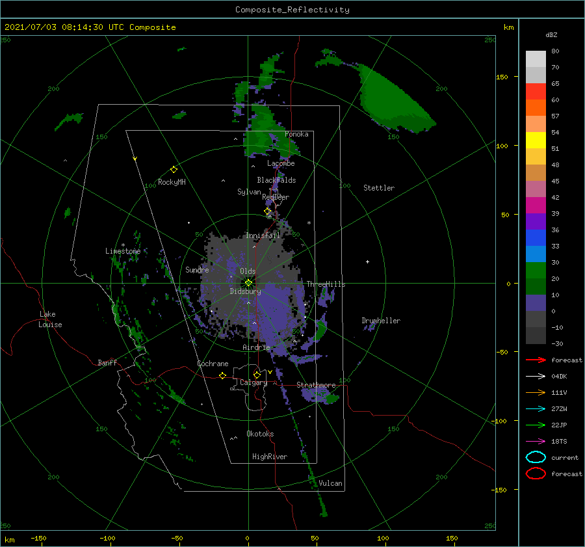This screenshot has height=547, width=585.
Task: Select the orange 60 dBZ color swatch
Action: [536, 107]
